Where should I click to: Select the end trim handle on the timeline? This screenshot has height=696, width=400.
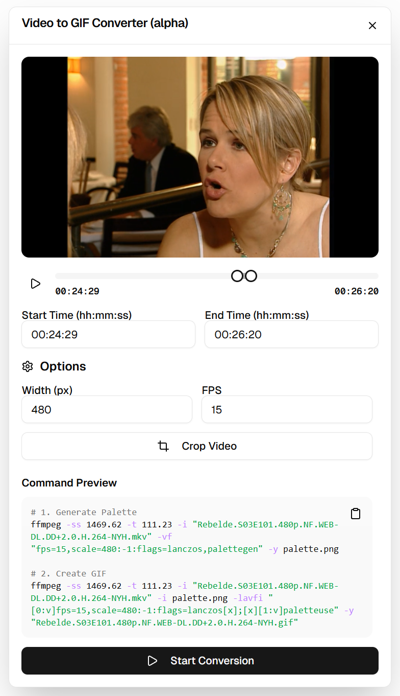tap(251, 276)
